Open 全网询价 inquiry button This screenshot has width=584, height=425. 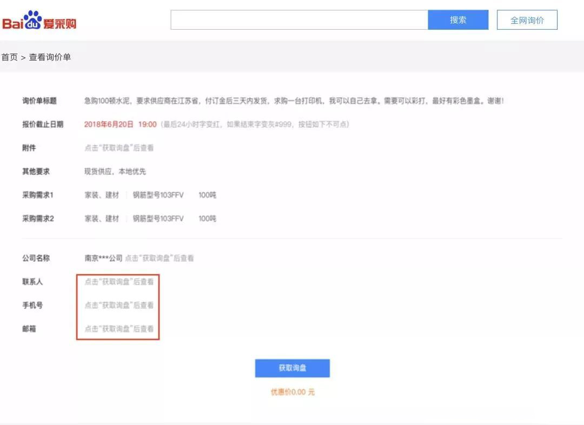click(527, 20)
